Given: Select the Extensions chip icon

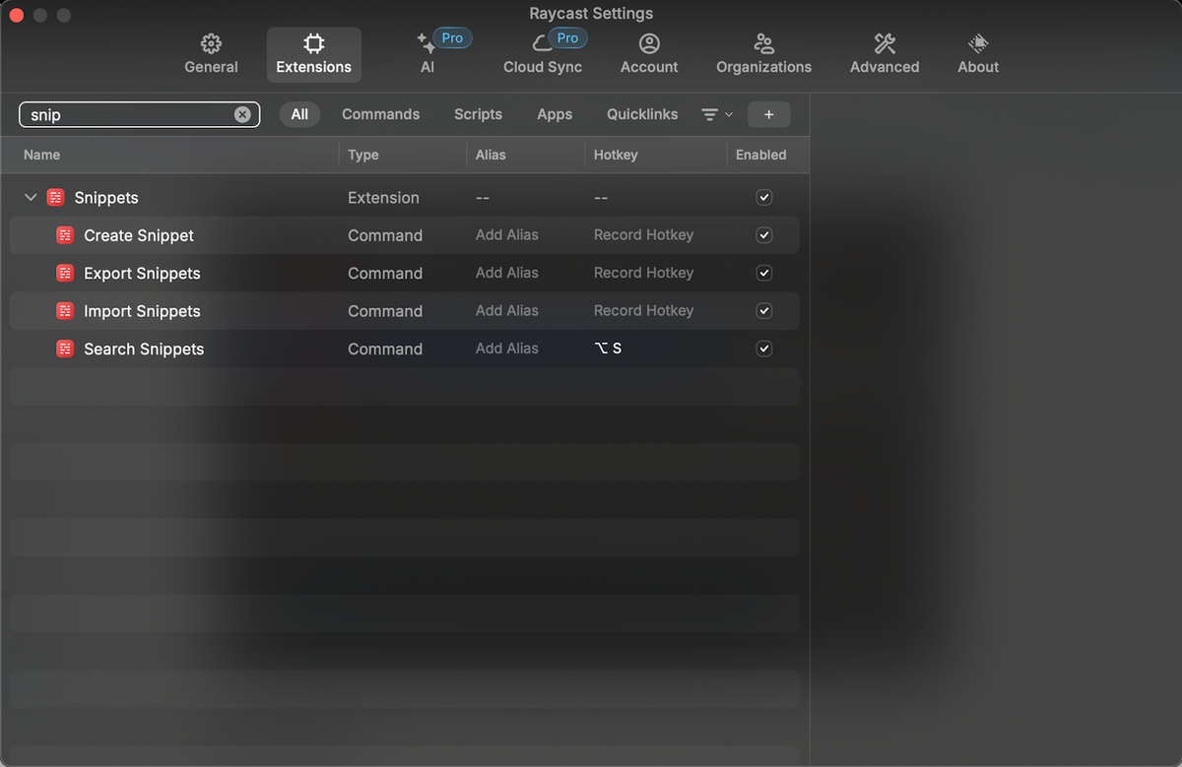Looking at the screenshot, I should [313, 43].
